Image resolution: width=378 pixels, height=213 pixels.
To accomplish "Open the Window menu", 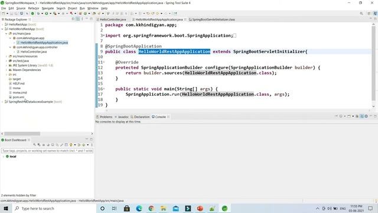I will tap(93, 8).
